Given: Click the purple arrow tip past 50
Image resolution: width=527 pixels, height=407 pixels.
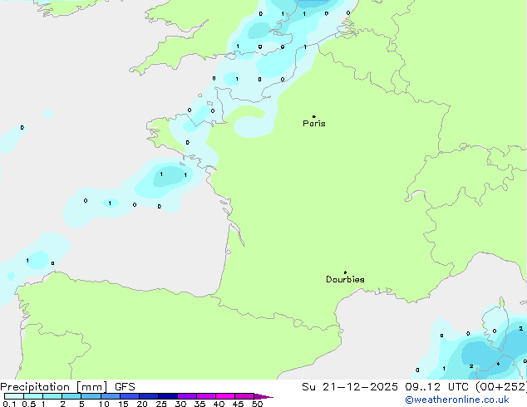Looking at the screenshot, I should click(263, 396).
